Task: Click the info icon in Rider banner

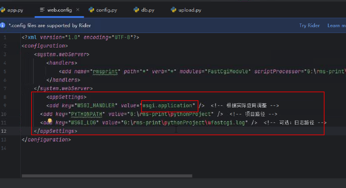Action: click(x=3, y=25)
